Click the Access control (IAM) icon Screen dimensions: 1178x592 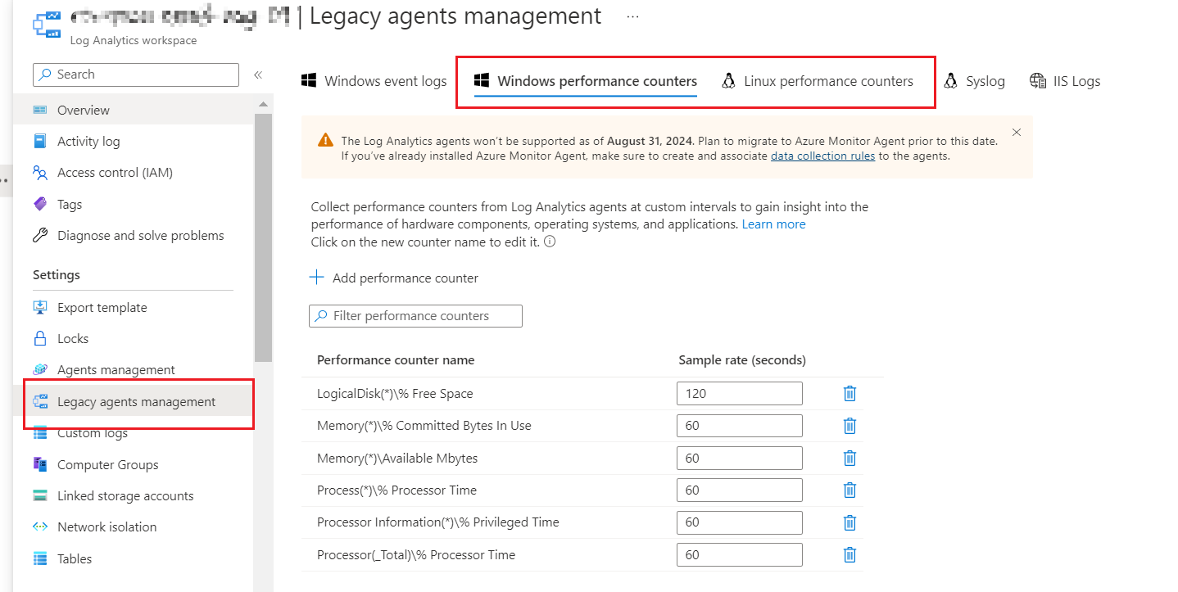40,173
